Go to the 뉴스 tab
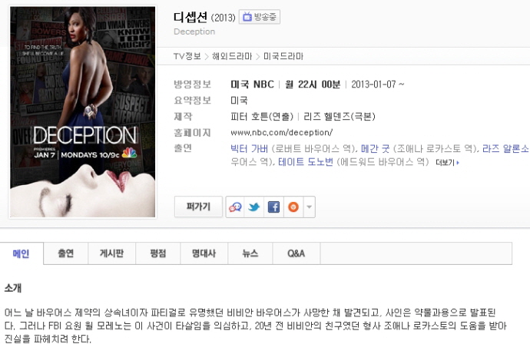 [250, 253]
